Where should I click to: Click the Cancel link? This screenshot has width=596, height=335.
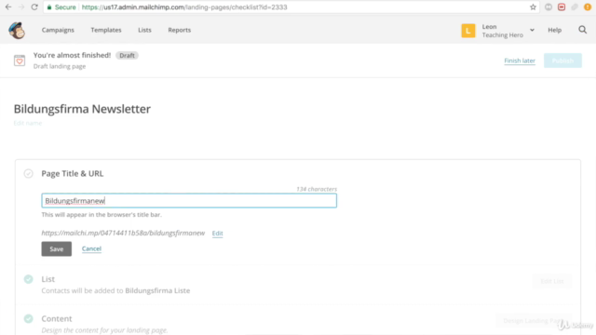(x=91, y=248)
